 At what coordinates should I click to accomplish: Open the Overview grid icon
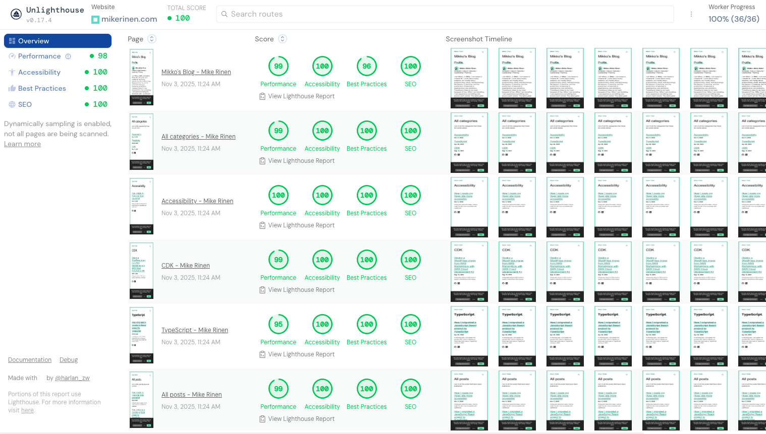tap(11, 41)
